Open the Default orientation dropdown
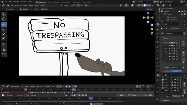Viewport: 187px width, 105px height. click(x=26, y=9)
